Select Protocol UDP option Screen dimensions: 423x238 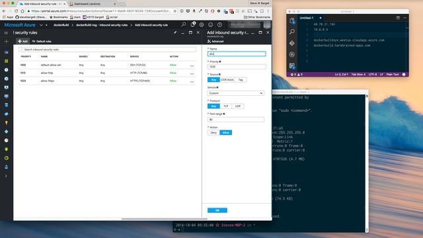pos(238,106)
